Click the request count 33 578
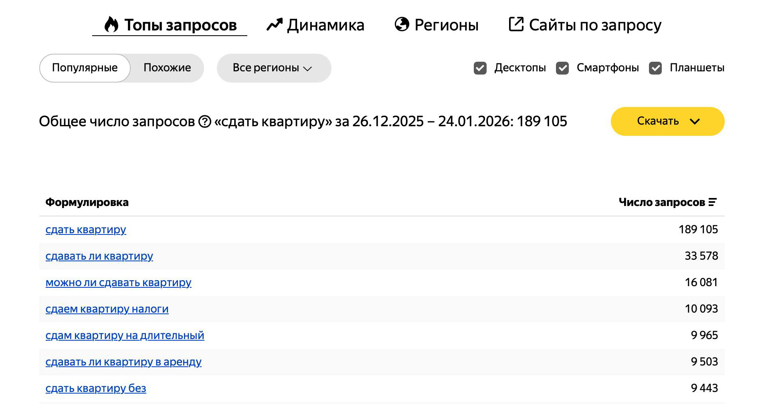The height and width of the screenshot is (404, 764). (x=701, y=256)
